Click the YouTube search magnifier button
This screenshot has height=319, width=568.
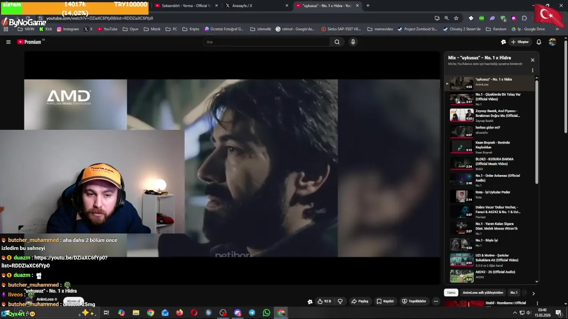[337, 42]
